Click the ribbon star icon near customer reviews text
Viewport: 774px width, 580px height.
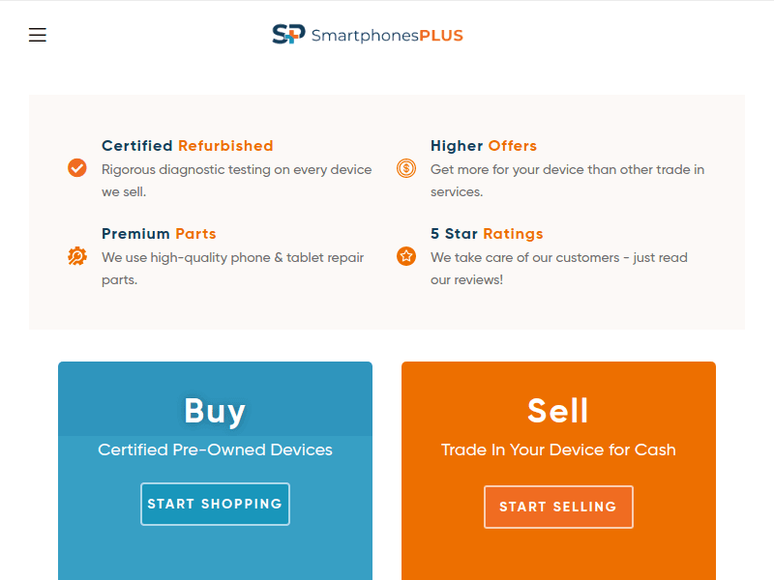(405, 255)
